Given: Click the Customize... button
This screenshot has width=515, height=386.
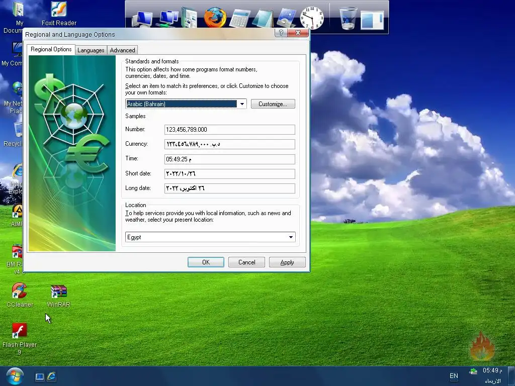Looking at the screenshot, I should 273,104.
